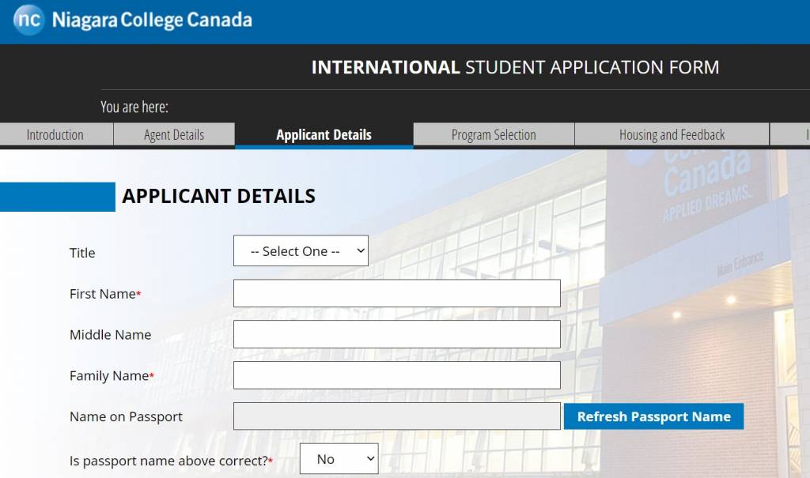Click the Niagara College Canada wordmark
This screenshot has height=478, width=810.
pyautogui.click(x=152, y=21)
